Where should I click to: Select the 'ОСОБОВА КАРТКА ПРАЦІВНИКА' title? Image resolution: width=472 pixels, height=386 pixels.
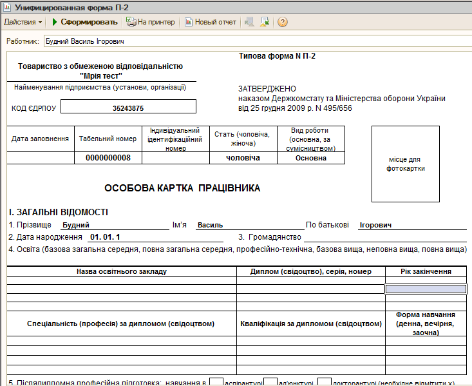[x=182, y=188]
